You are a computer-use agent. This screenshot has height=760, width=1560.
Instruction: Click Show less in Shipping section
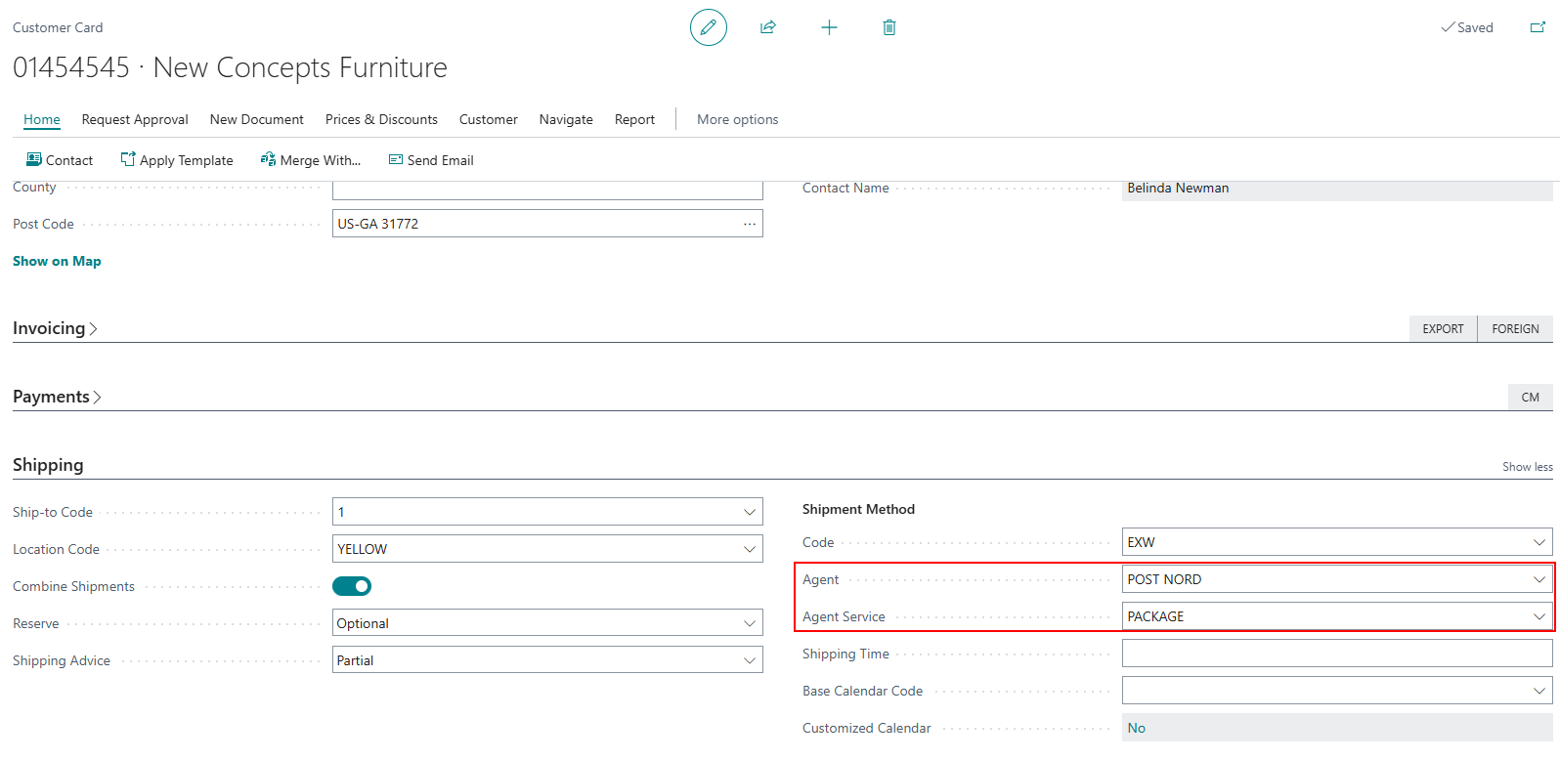1528,467
